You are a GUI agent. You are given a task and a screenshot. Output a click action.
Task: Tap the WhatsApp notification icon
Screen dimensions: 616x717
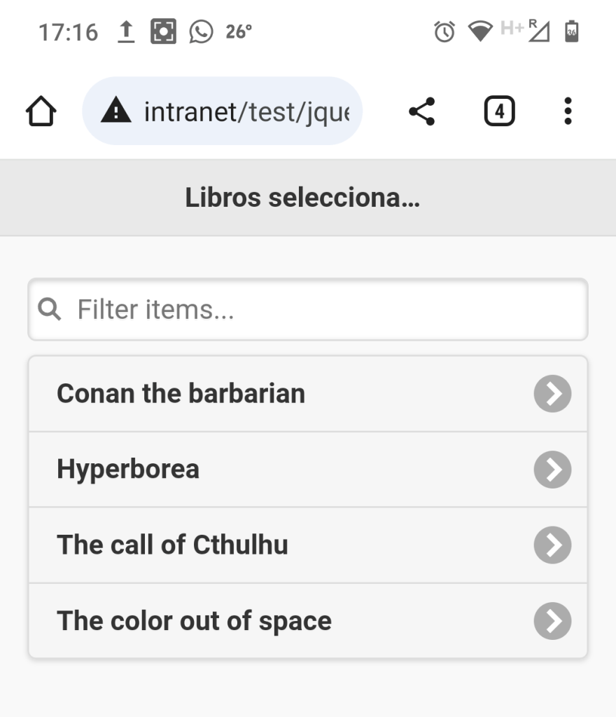pos(201,32)
